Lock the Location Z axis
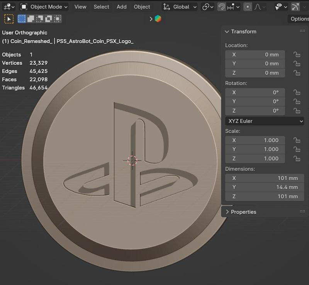The image size is (309, 285). coord(297,73)
